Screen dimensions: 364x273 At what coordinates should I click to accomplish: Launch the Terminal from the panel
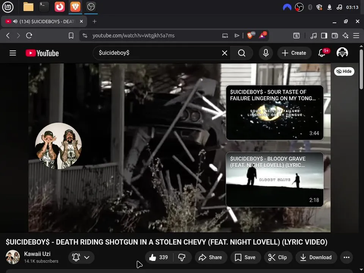click(44, 7)
